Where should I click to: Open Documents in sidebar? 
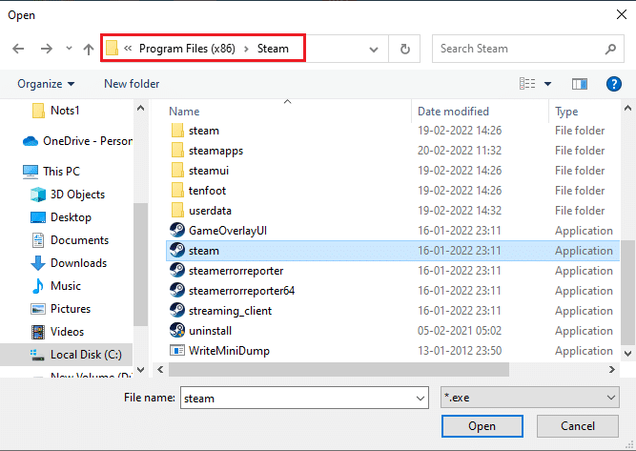click(70, 240)
